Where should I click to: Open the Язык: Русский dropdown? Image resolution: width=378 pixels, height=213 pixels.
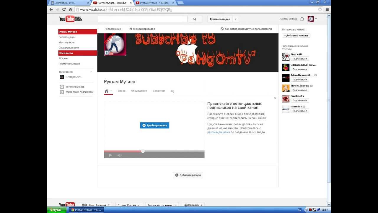[95, 205]
